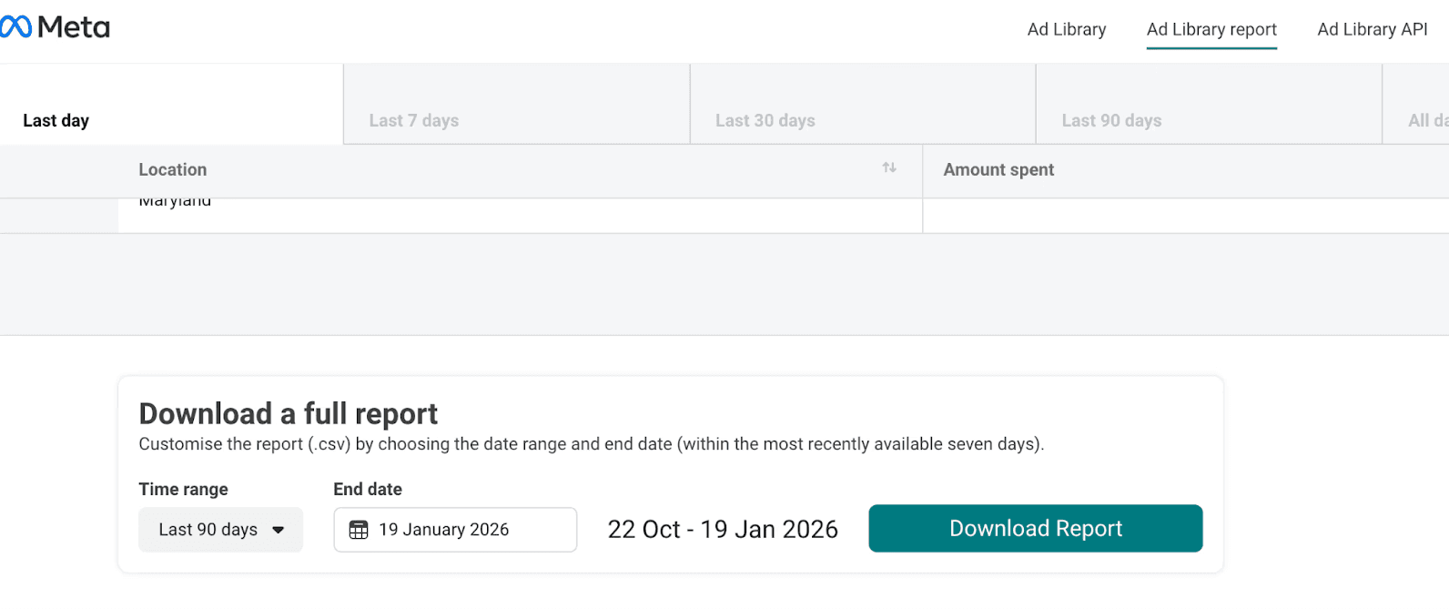Click the calendar icon in End date
The image size is (1449, 609).
coord(359,530)
